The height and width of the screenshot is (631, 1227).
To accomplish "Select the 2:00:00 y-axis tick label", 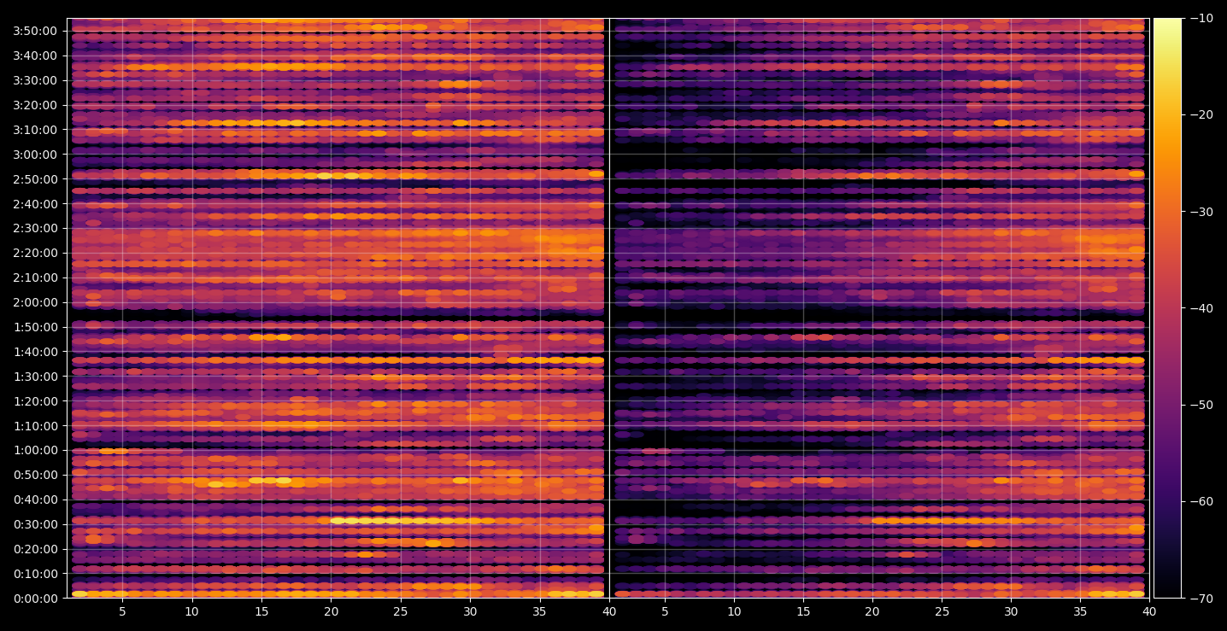I will (x=35, y=302).
